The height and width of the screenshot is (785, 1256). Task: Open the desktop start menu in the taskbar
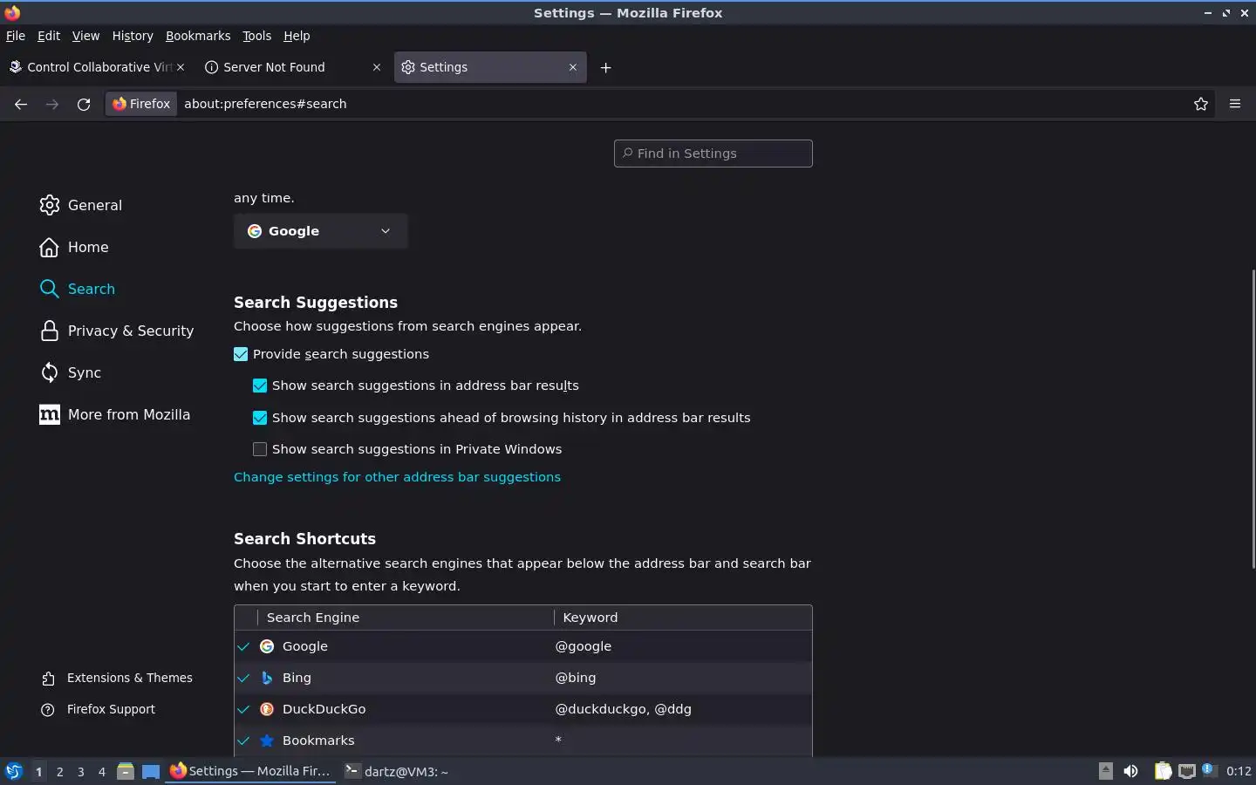(13, 771)
